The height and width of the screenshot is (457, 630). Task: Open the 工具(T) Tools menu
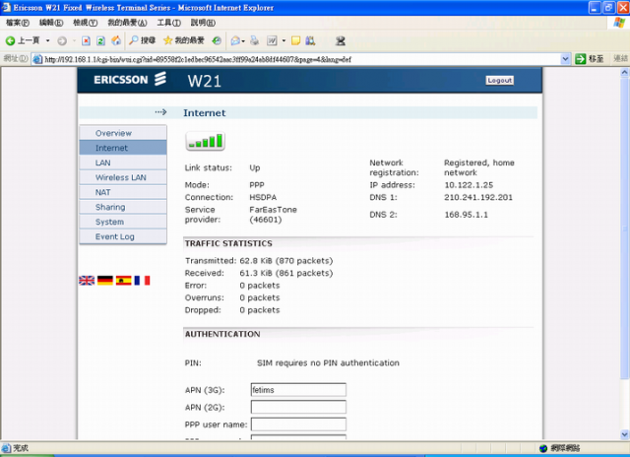click(168, 23)
